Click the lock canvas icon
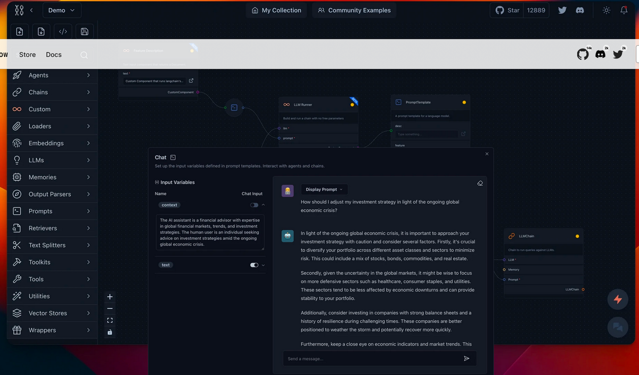 coord(110,332)
